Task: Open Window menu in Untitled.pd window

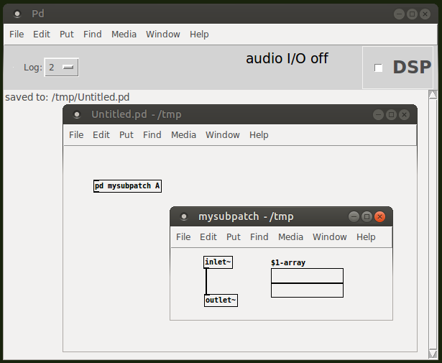Action: [223, 134]
